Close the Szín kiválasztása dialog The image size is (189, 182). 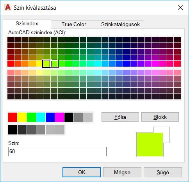[180, 7]
